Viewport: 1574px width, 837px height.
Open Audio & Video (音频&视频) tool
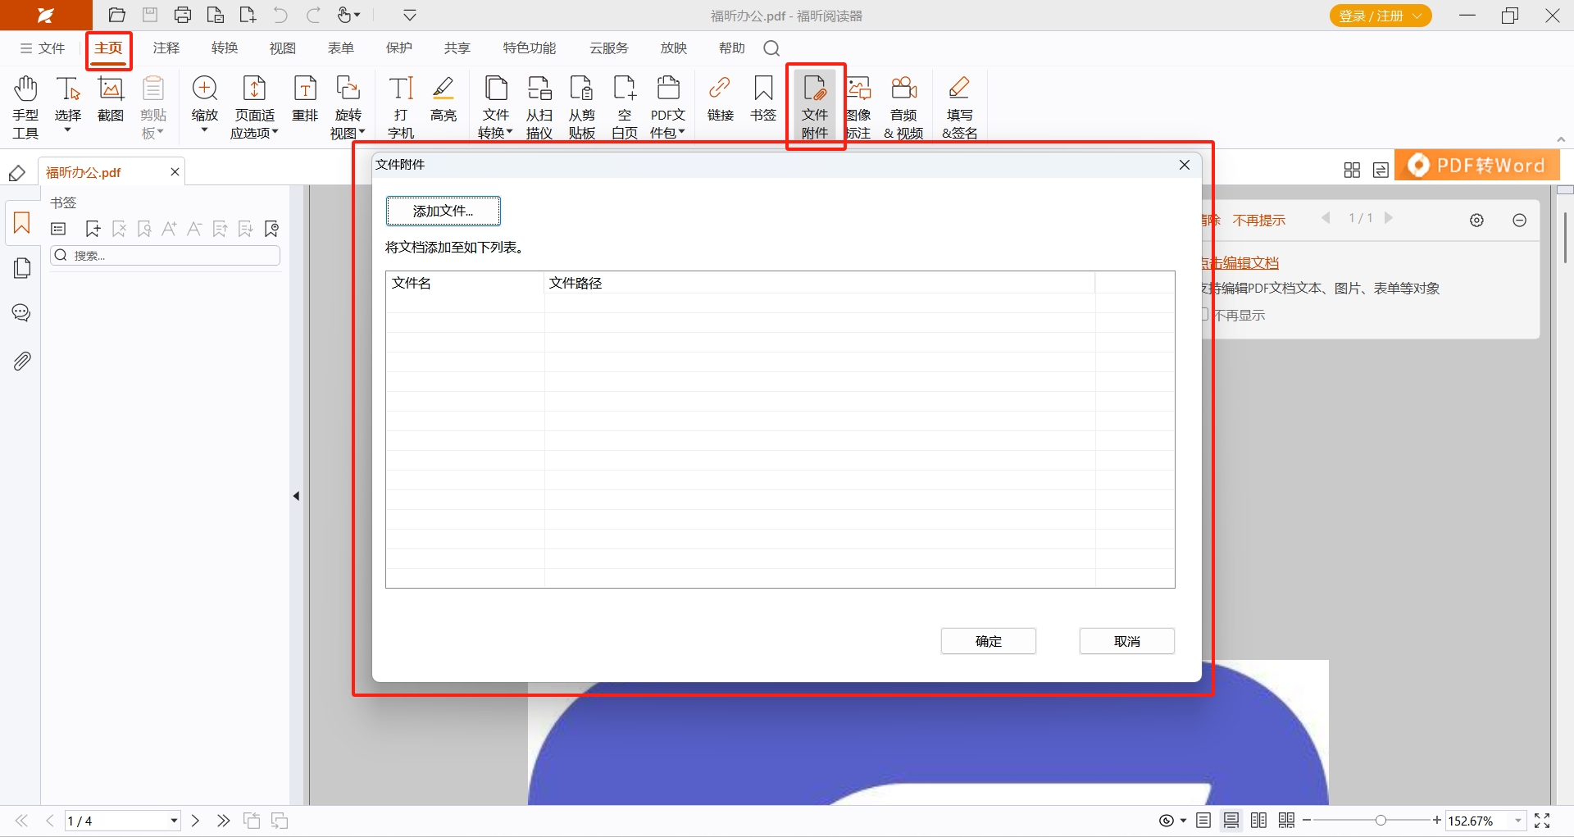pyautogui.click(x=903, y=105)
